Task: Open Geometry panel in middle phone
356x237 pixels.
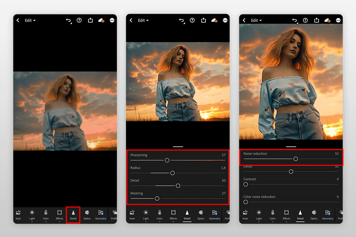Action: point(215,215)
